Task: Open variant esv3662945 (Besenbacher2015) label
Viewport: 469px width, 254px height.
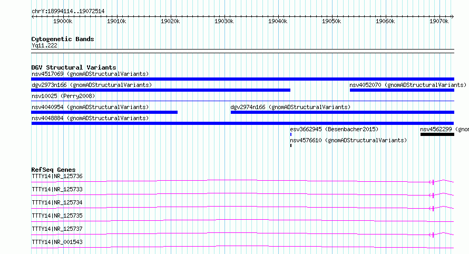Action: [334, 129]
